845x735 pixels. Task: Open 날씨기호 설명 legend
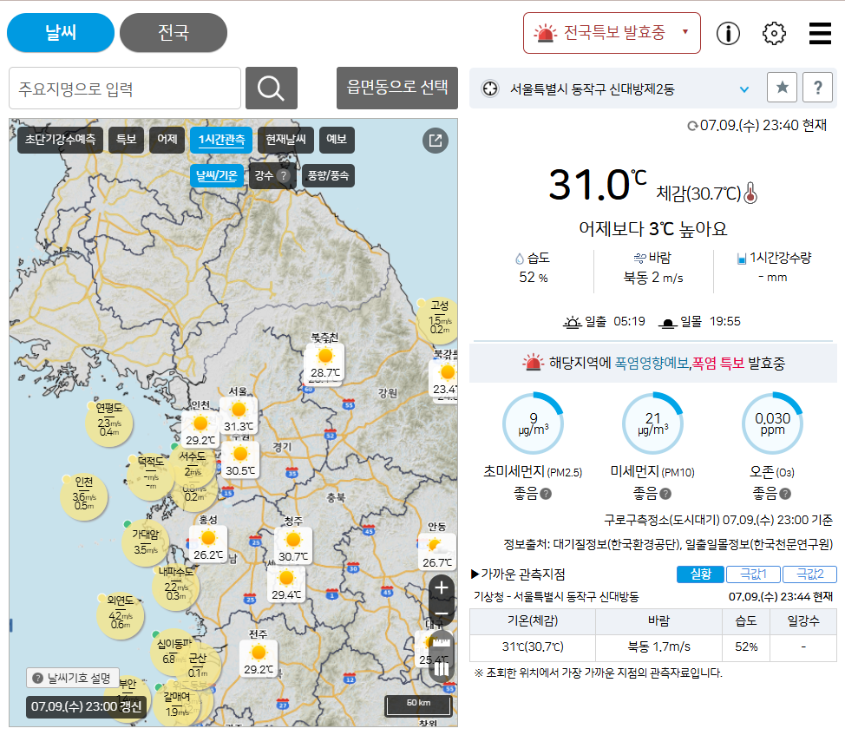pos(73,679)
